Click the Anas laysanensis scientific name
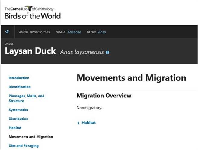Screen dimensions: 198x150 (82, 52)
